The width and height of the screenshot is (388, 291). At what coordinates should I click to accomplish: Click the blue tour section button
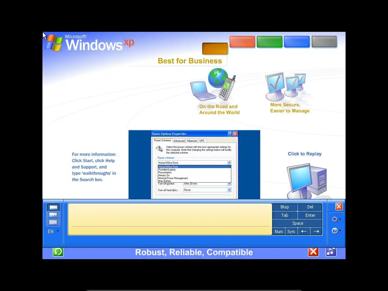tap(297, 42)
